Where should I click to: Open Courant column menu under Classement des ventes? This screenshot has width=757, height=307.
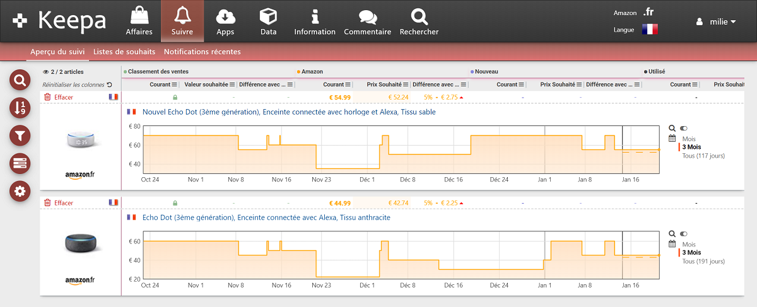(174, 84)
